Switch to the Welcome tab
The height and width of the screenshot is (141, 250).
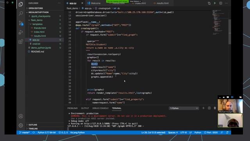[96, 3]
